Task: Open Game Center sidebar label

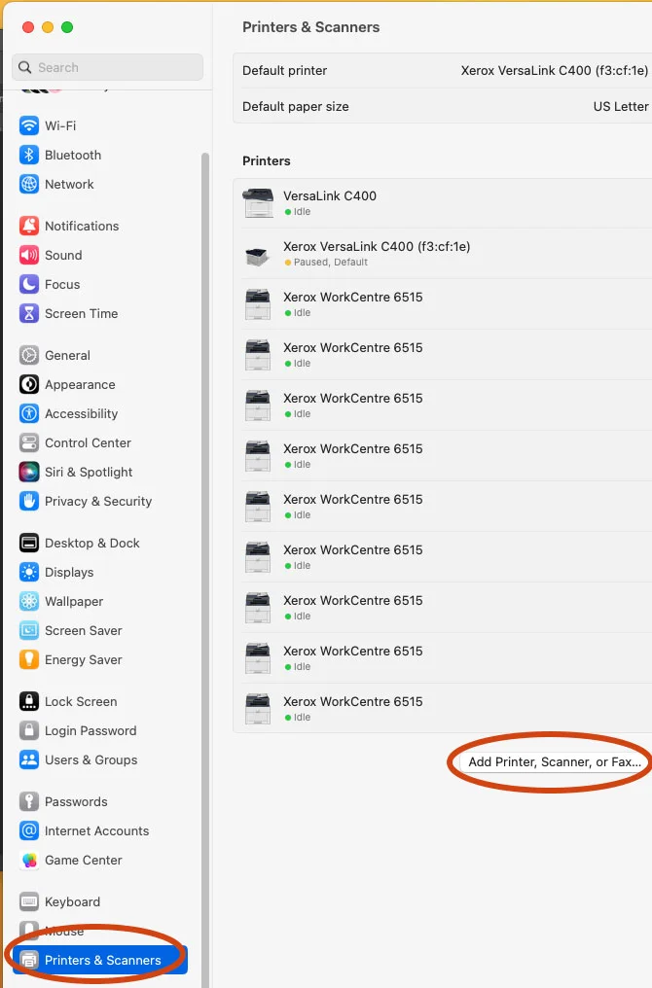Action: [84, 860]
